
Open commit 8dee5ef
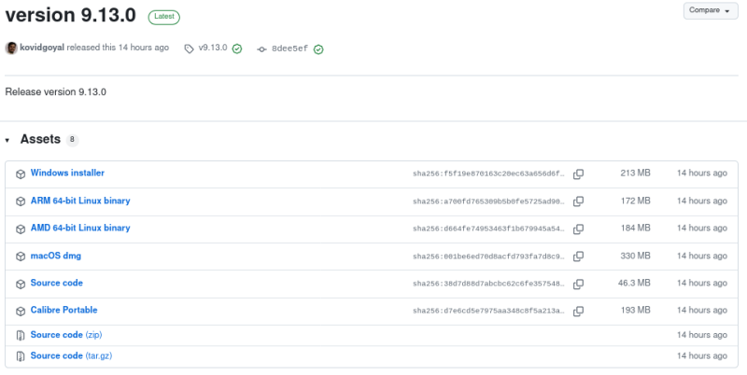click(289, 49)
